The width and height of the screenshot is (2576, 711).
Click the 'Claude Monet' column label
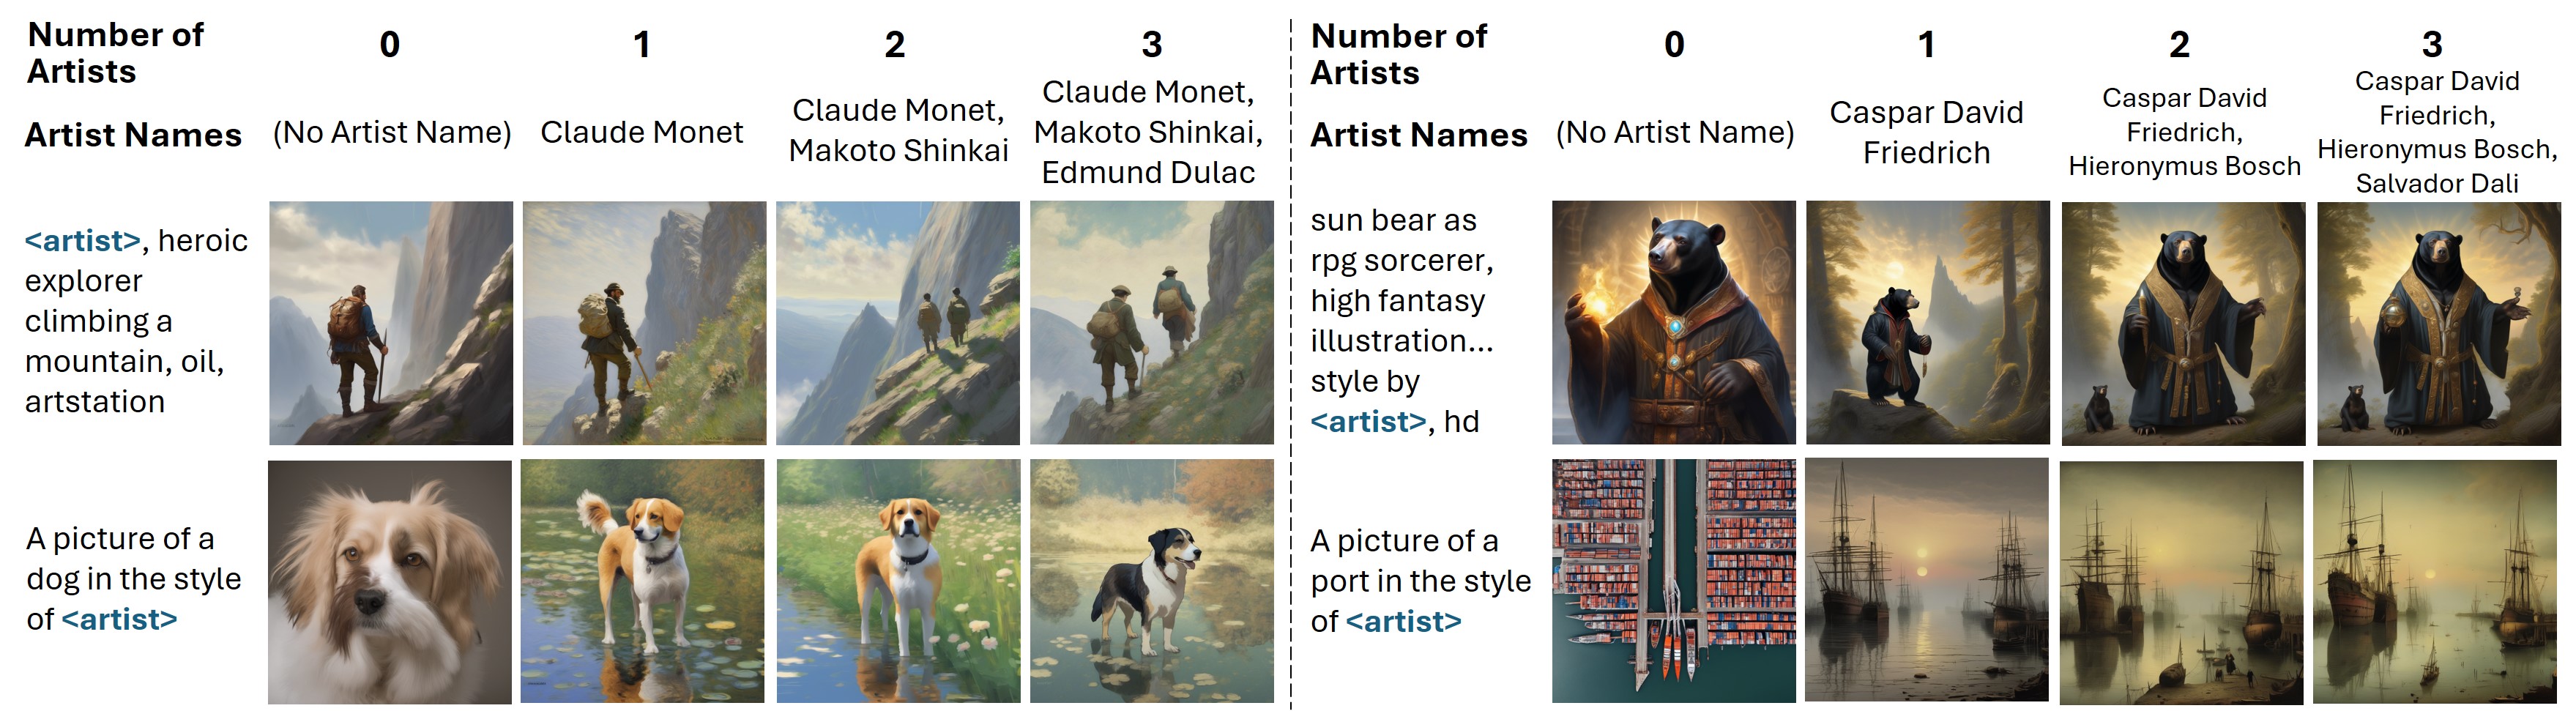coord(642,132)
